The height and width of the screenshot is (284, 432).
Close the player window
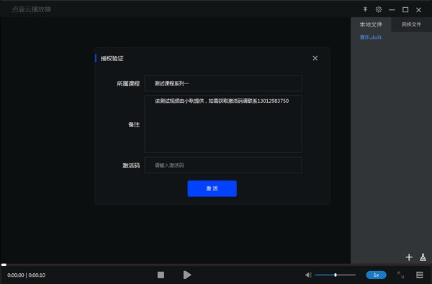(x=418, y=9)
